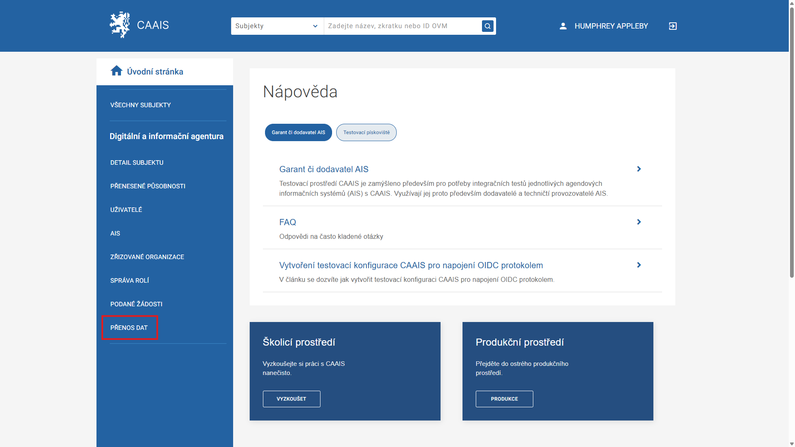This screenshot has height=447, width=795.
Task: Open the FAQ help article link
Action: coord(287,222)
